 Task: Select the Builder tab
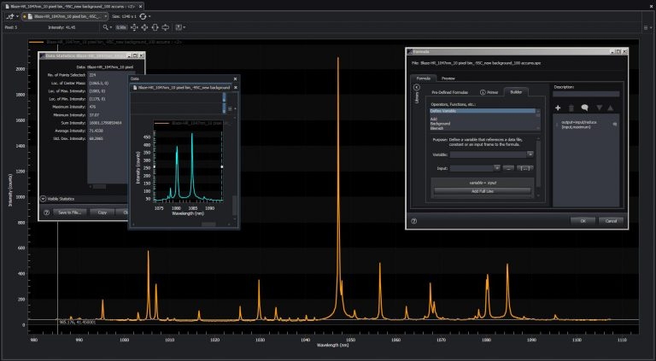(x=516, y=92)
